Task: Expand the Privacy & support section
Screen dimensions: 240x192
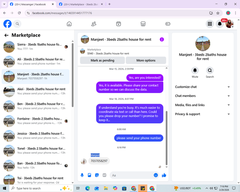Action: pos(203,114)
